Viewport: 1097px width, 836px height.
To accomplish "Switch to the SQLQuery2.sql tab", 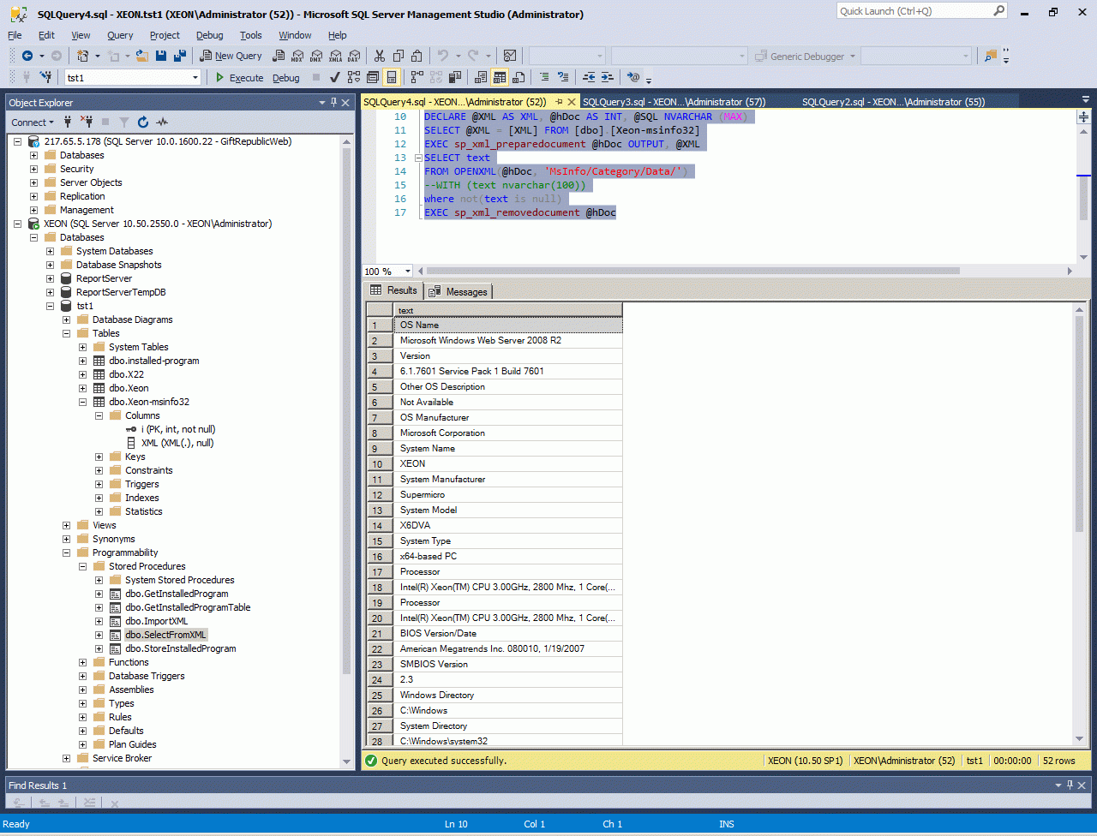I will tap(893, 101).
